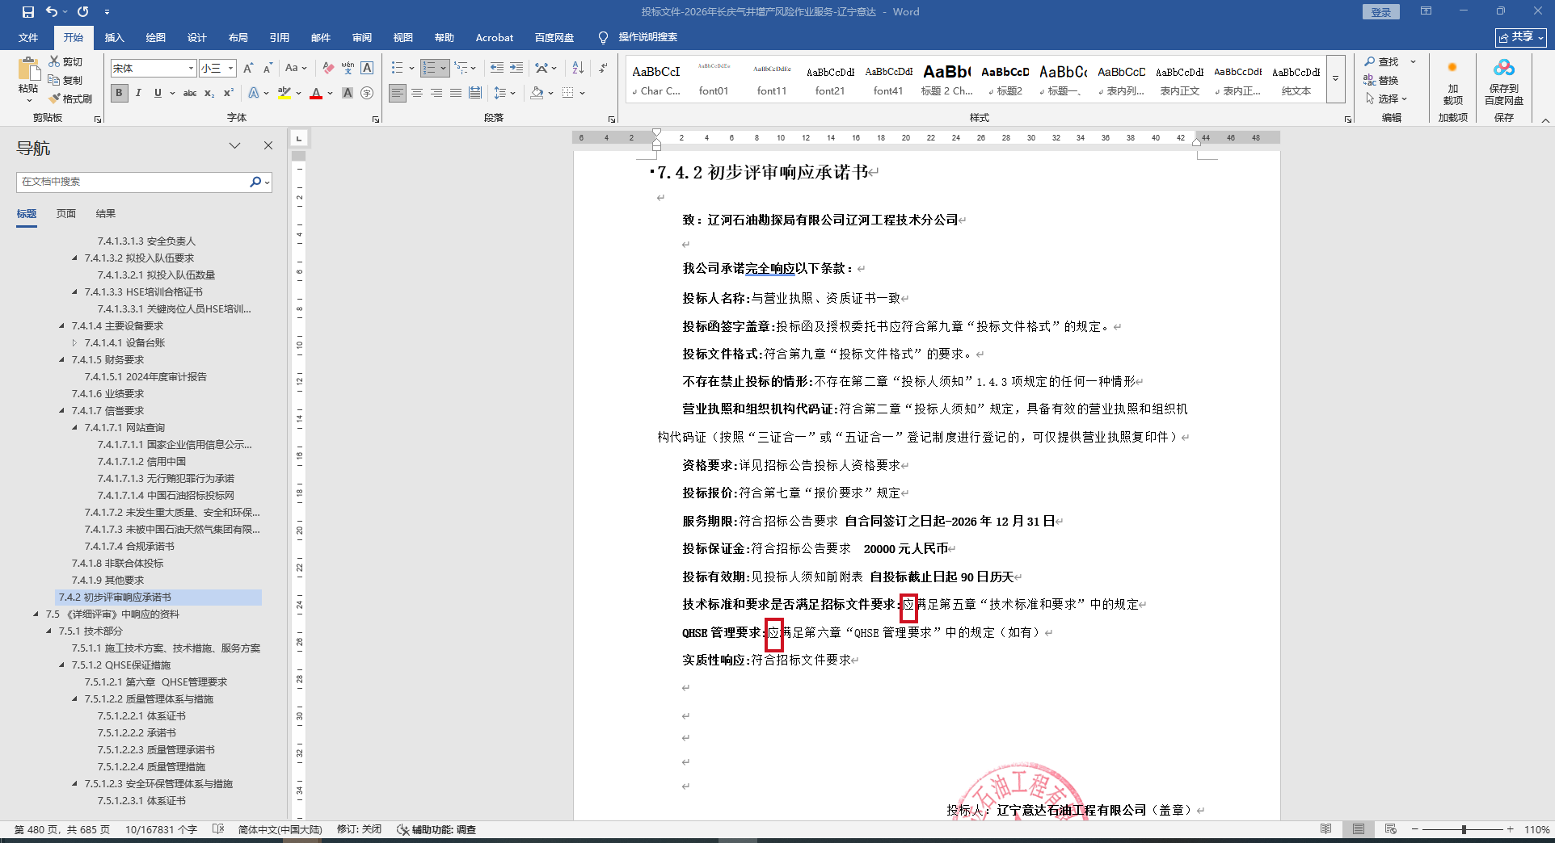Click the bulleted list icon
1555x843 pixels.
coord(397,69)
